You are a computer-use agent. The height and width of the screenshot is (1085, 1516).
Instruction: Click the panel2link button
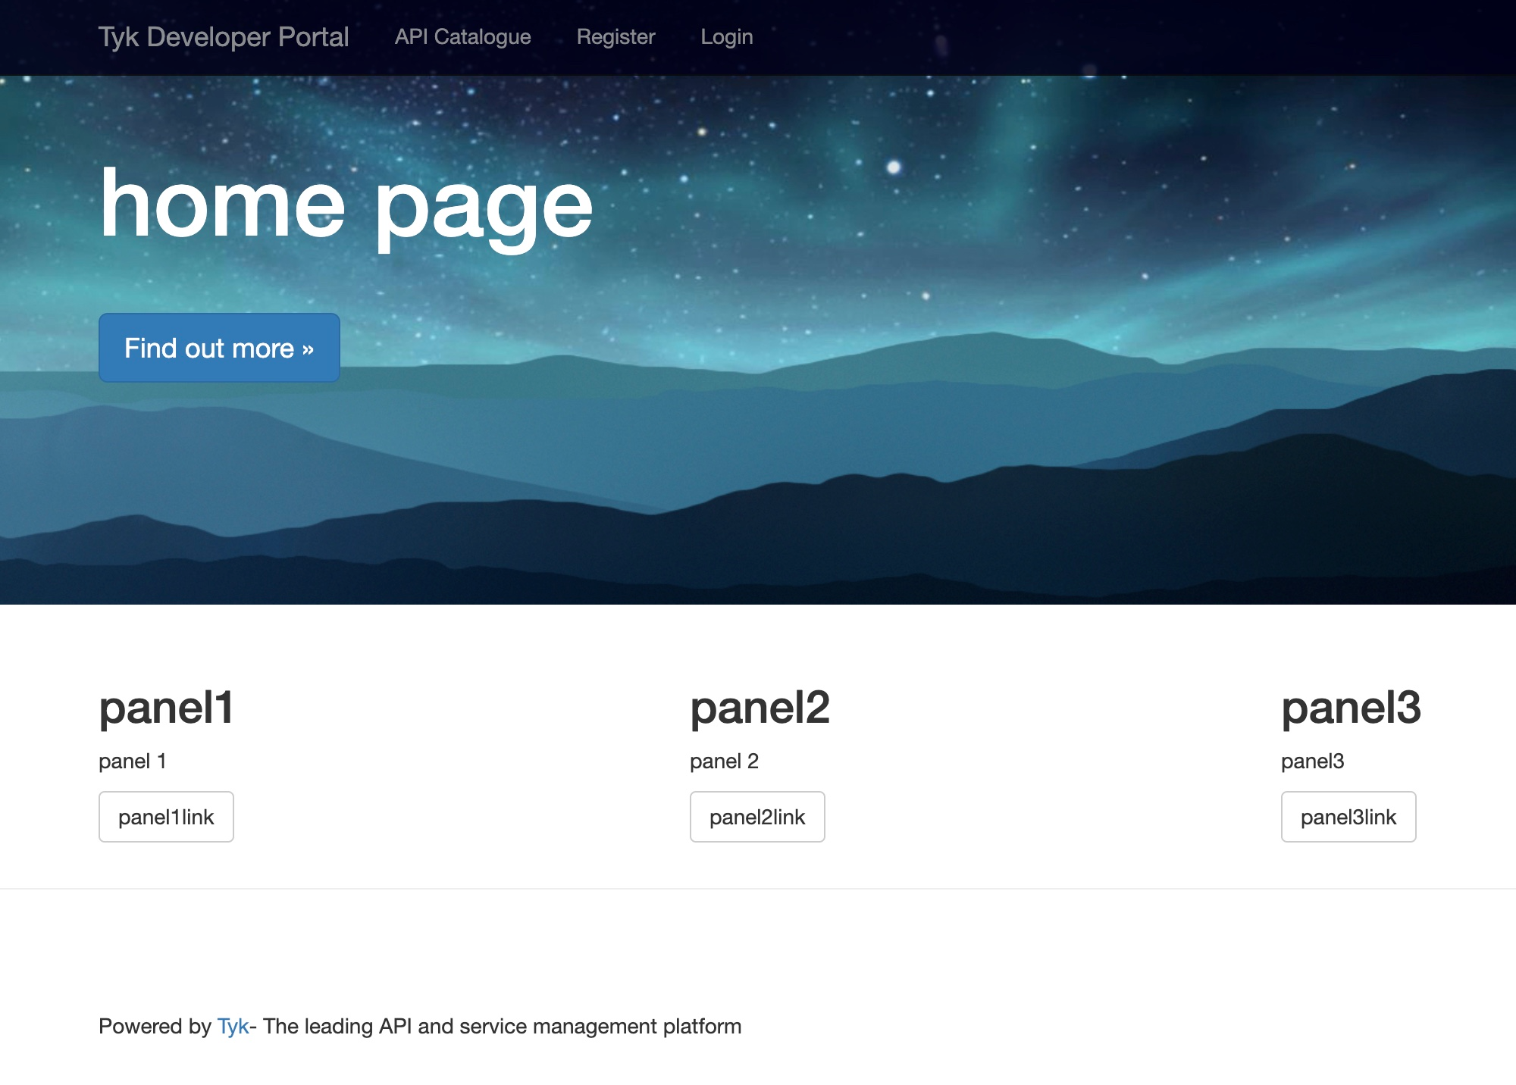click(756, 816)
